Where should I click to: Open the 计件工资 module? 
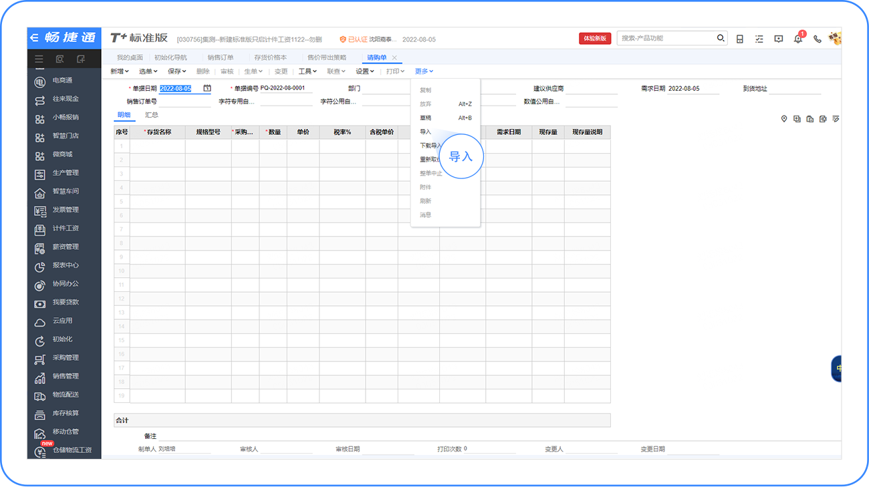[x=64, y=228]
